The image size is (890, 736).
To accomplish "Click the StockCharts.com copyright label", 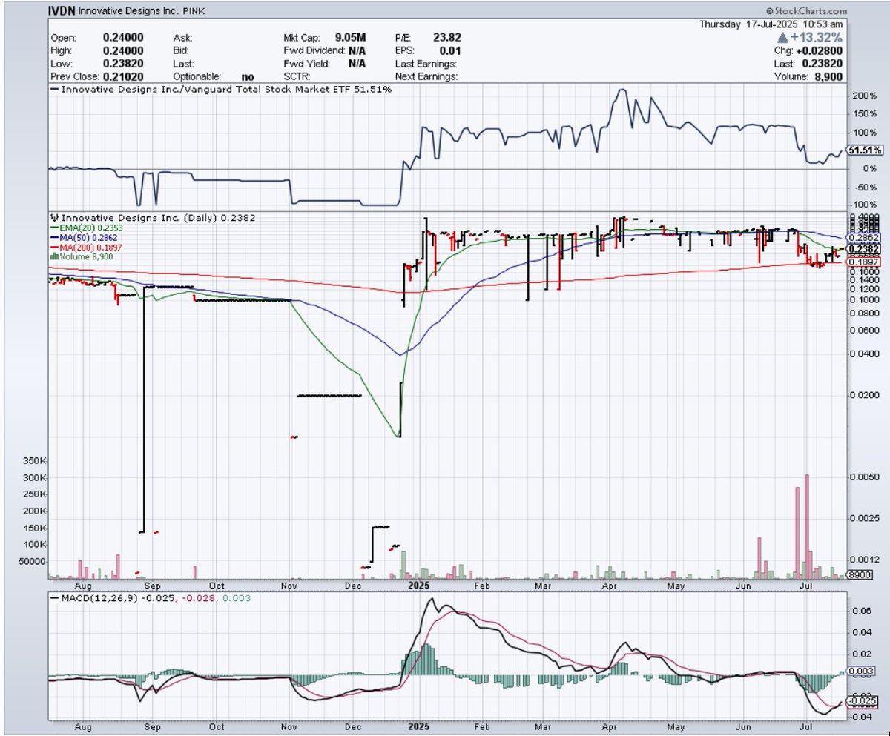I will click(x=807, y=11).
